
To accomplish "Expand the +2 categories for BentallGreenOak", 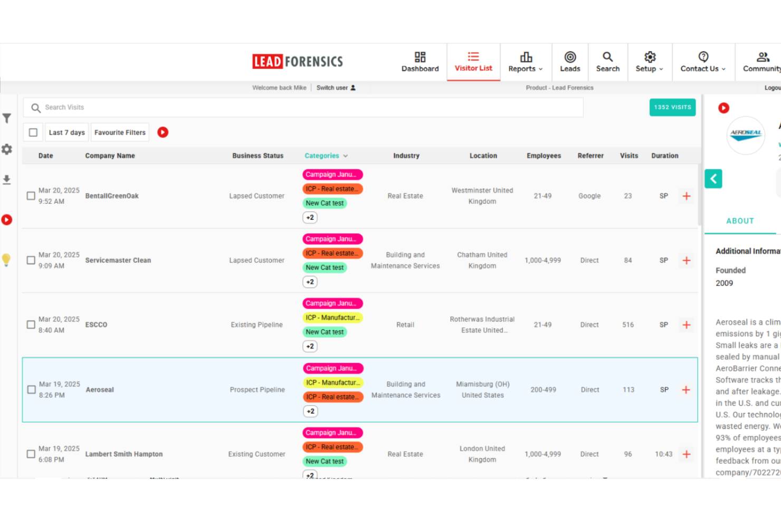I will (310, 218).
